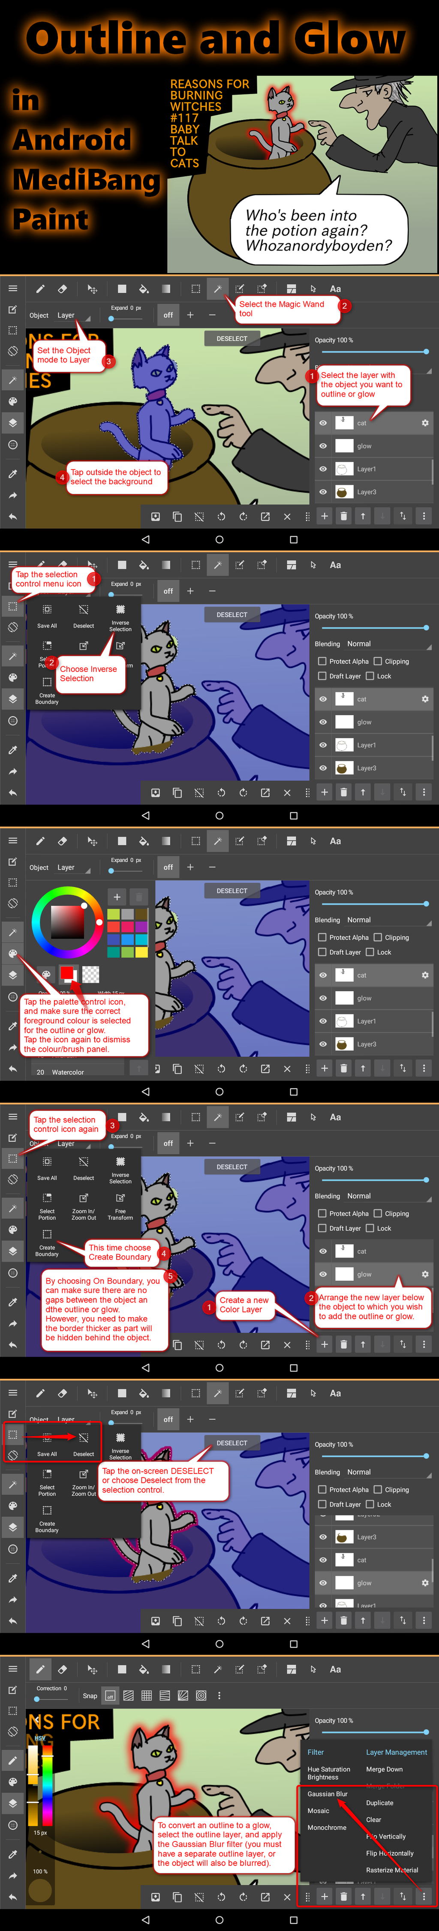Select Merge Down under Layer Management
This screenshot has width=439, height=1931.
click(x=384, y=1769)
